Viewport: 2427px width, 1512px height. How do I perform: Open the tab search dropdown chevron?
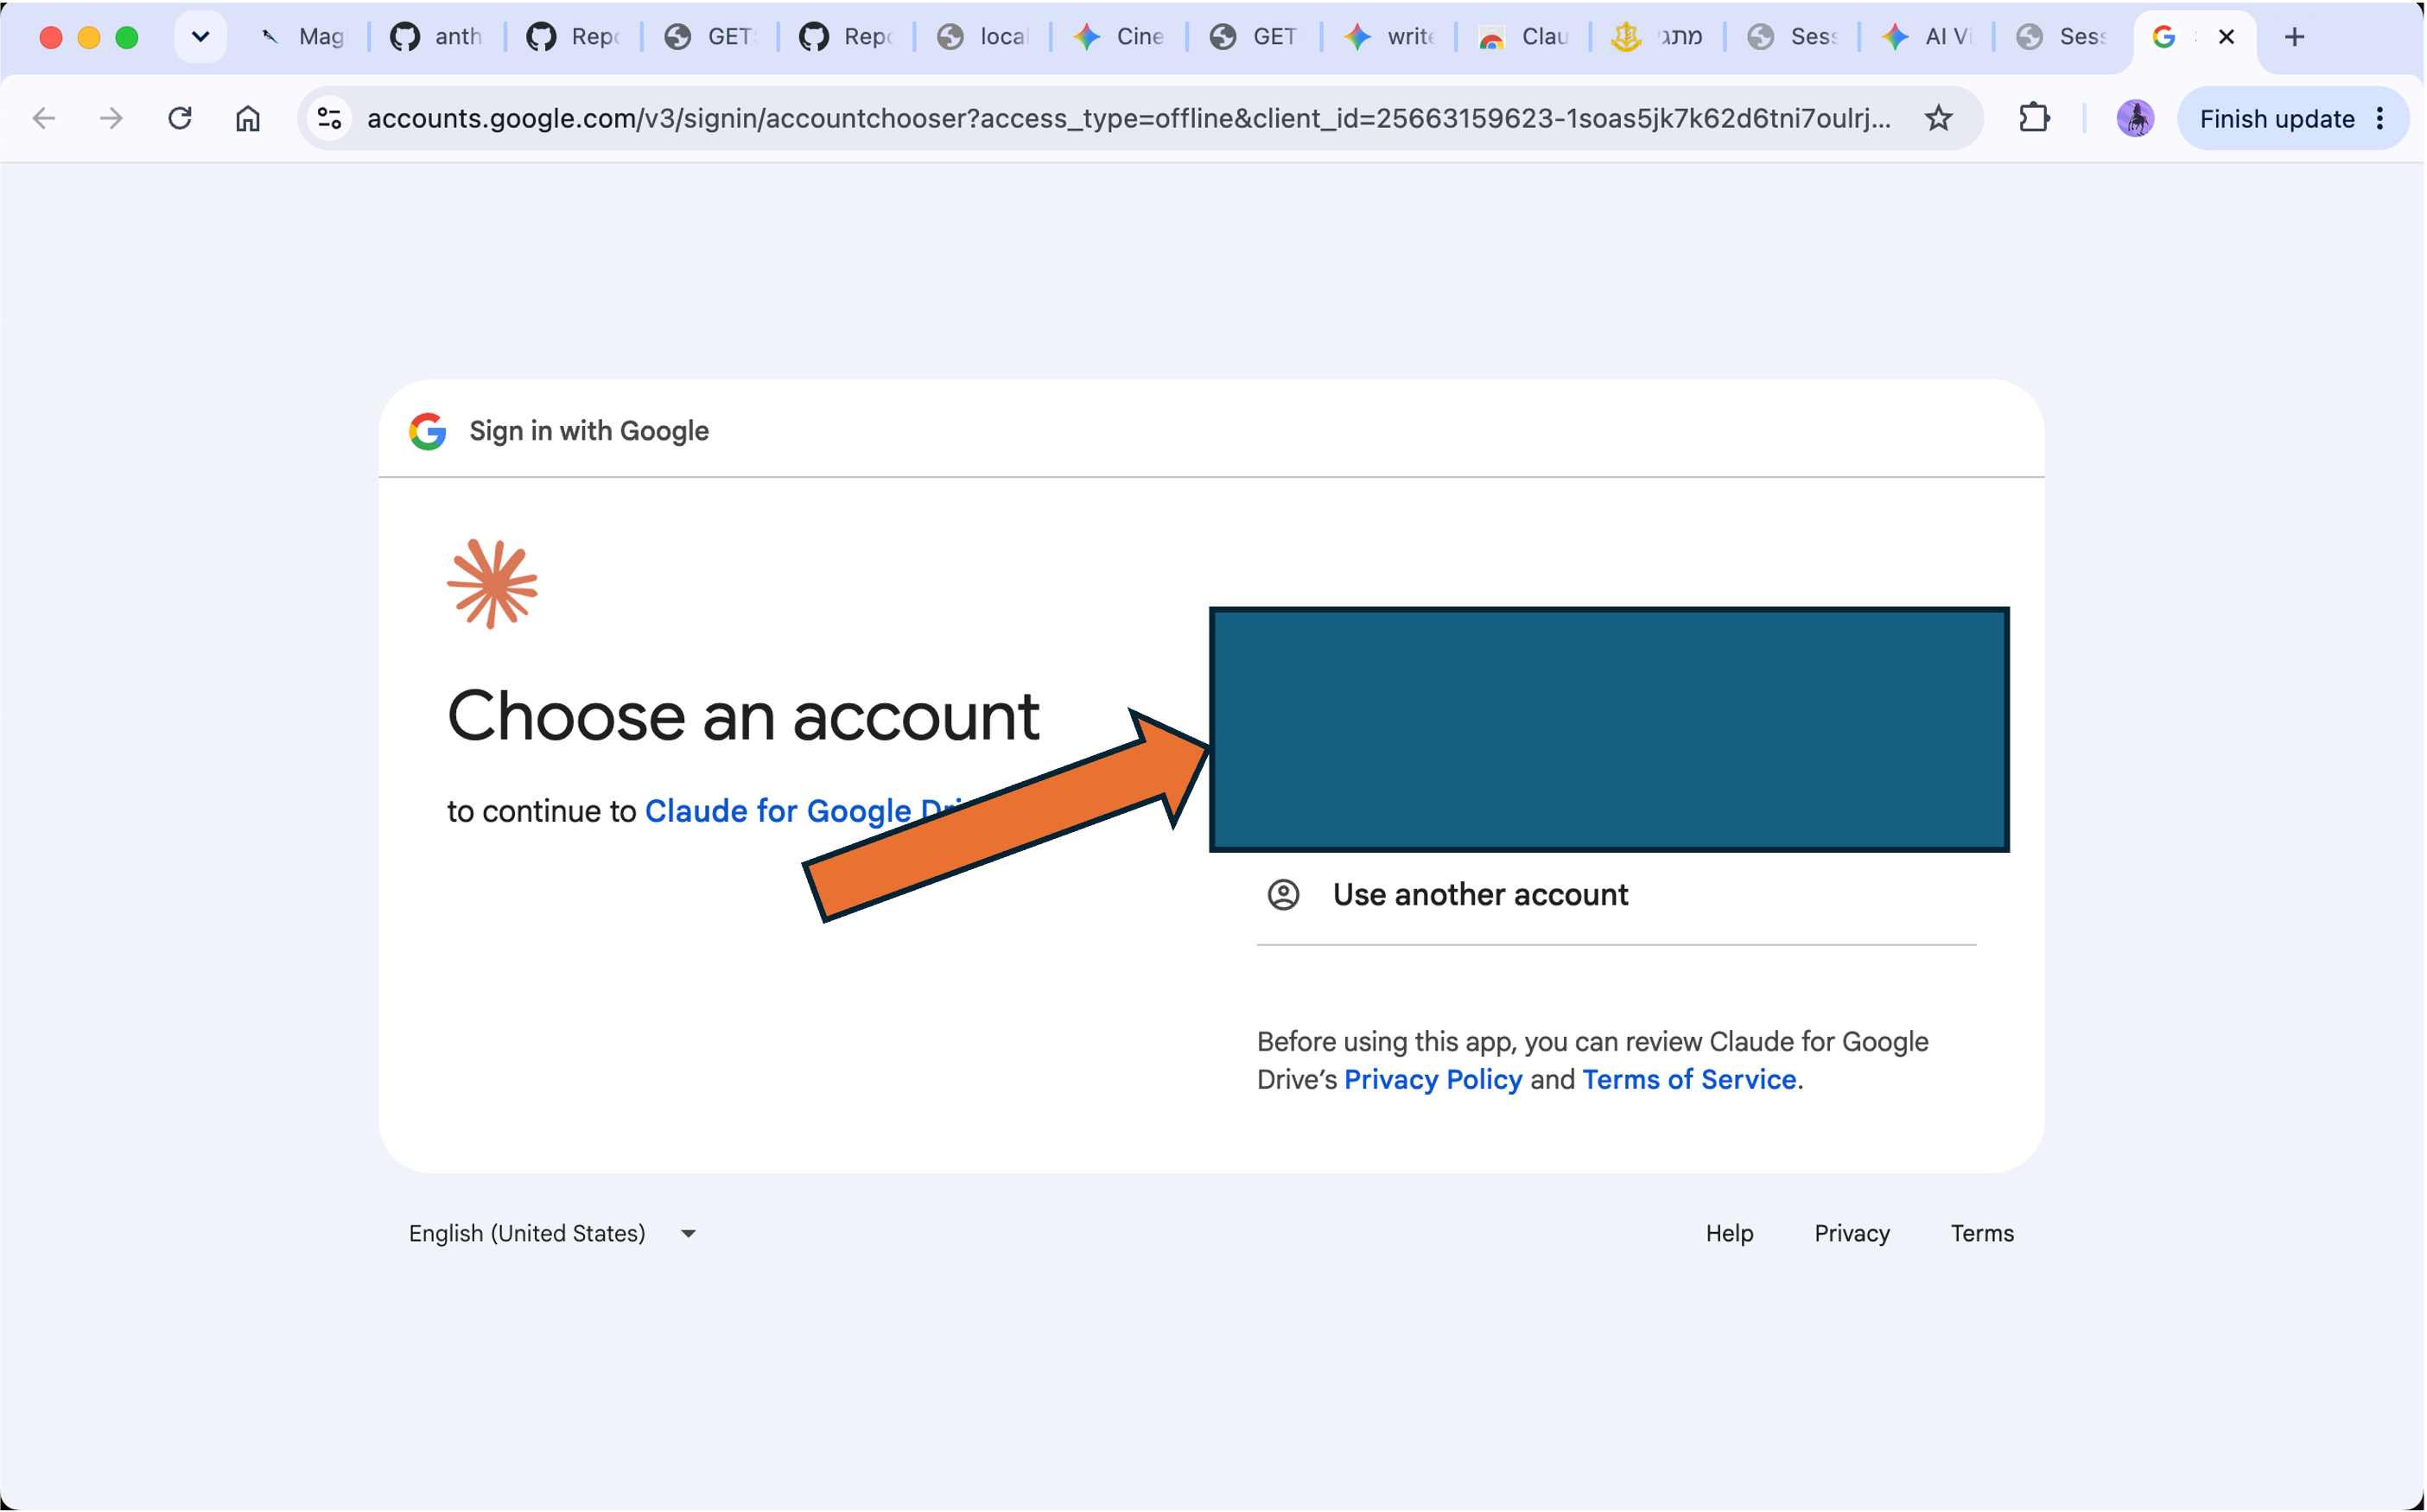click(x=200, y=37)
